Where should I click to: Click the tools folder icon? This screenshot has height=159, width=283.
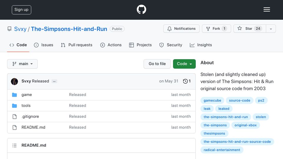coord(14,106)
